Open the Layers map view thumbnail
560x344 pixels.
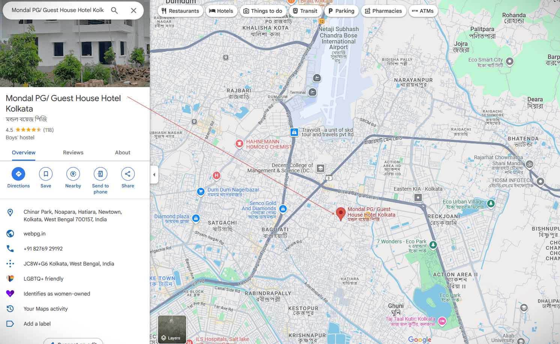(x=172, y=329)
